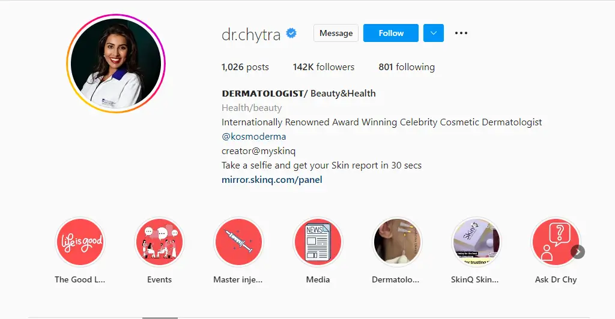This screenshot has width=615, height=319.
Task: Show more highlights with right arrow
Action: (578, 252)
